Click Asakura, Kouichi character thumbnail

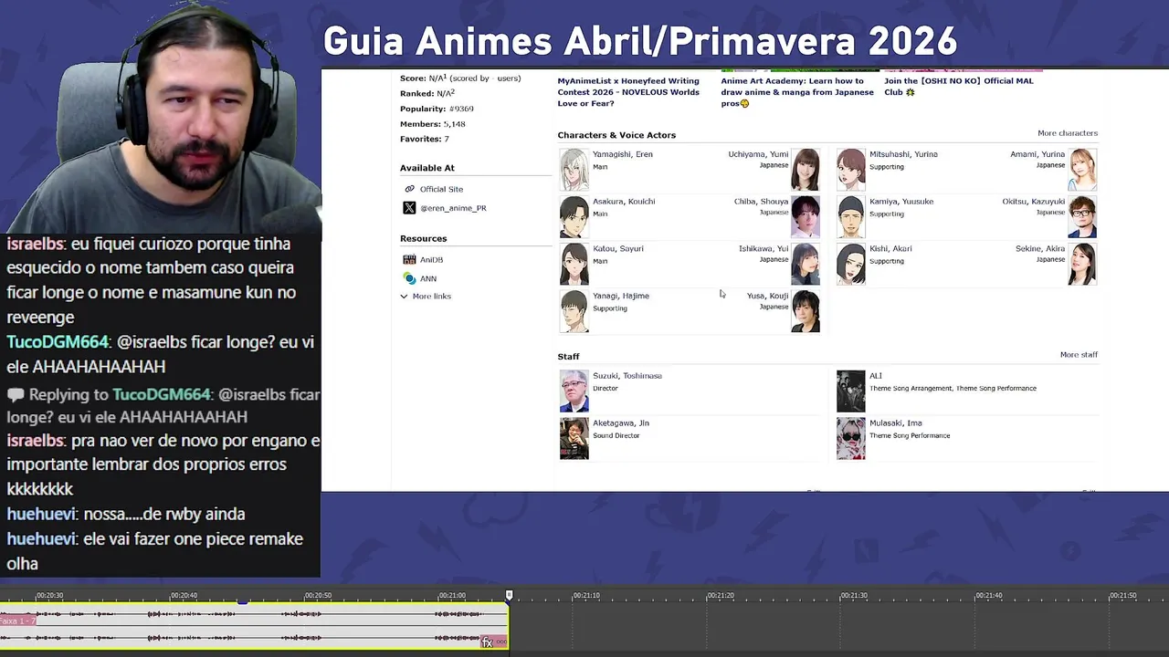click(574, 217)
